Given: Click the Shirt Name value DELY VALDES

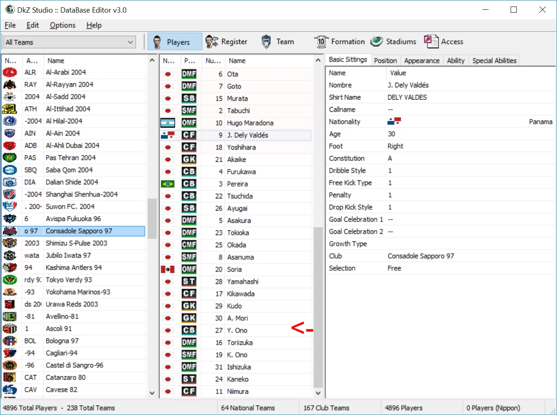Looking at the screenshot, I should coord(407,97).
